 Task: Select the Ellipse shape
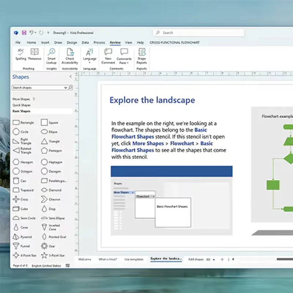click(49, 132)
